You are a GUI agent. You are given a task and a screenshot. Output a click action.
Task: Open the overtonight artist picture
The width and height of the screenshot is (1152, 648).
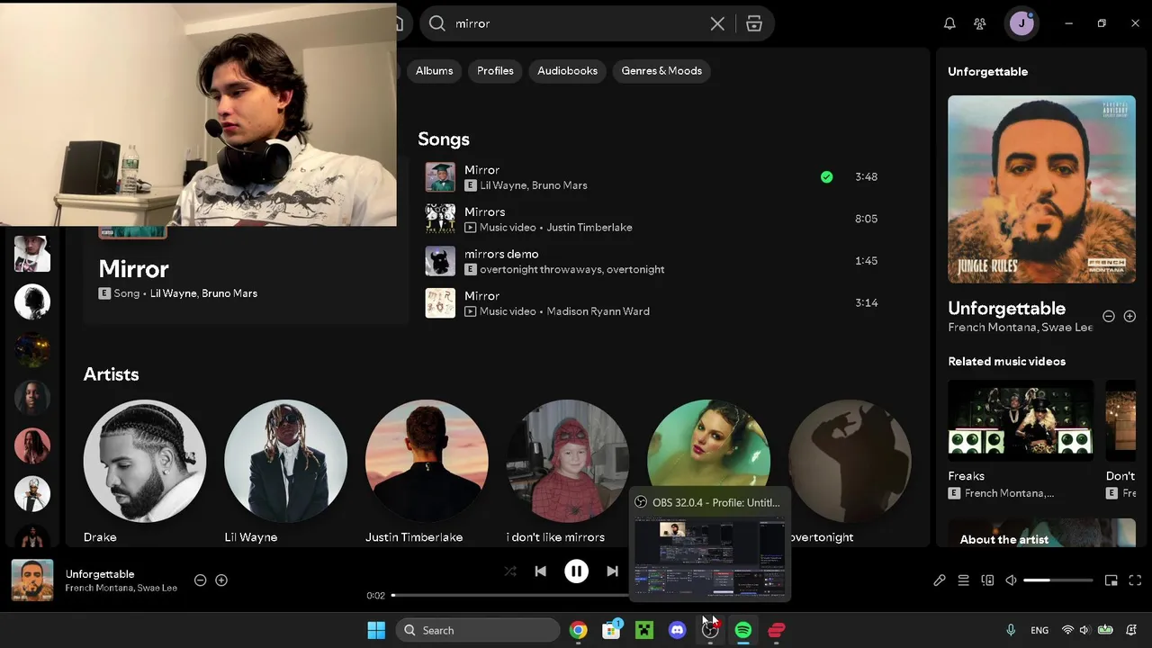(850, 461)
